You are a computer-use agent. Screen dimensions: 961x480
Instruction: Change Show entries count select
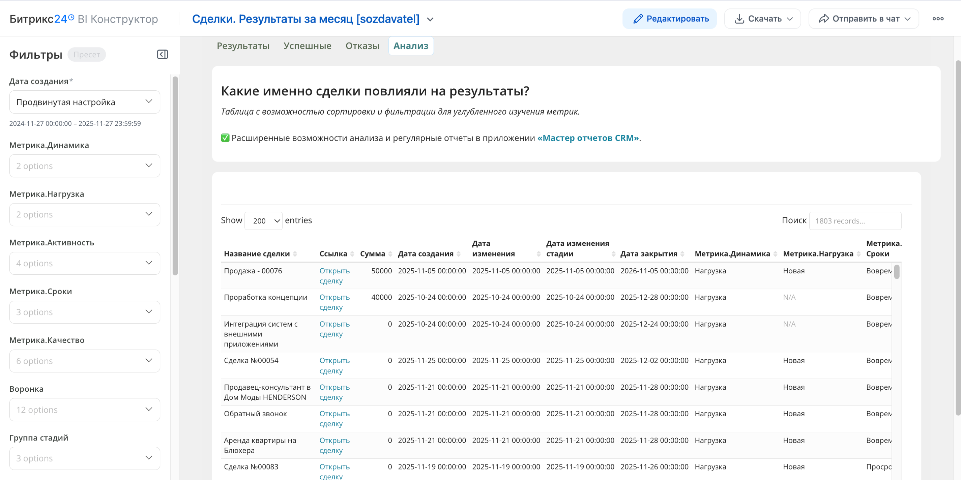[263, 221]
